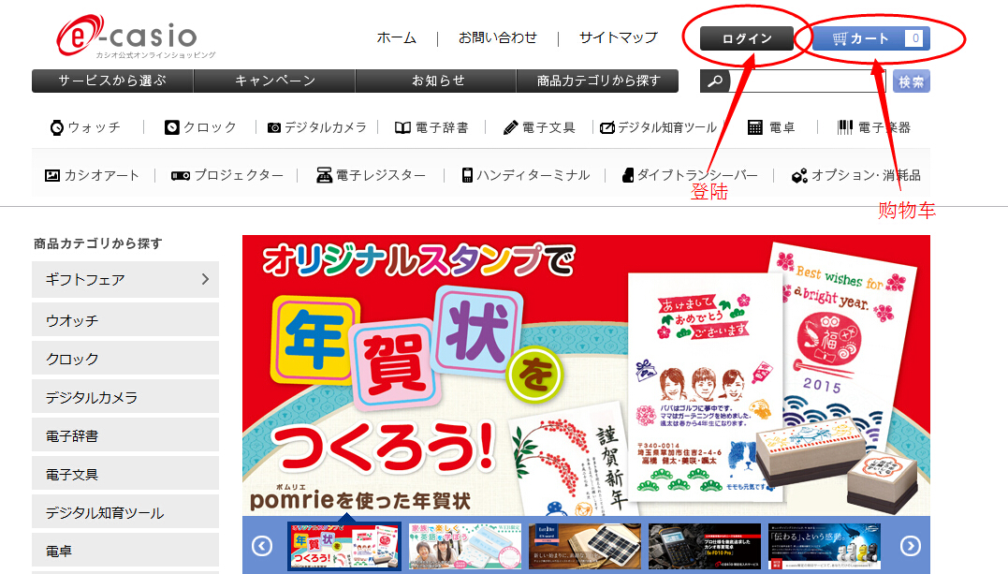Click the magnifying glass search icon

(714, 81)
